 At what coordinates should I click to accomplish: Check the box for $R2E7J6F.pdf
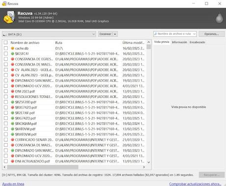pyautogui.click(x=6, y=113)
